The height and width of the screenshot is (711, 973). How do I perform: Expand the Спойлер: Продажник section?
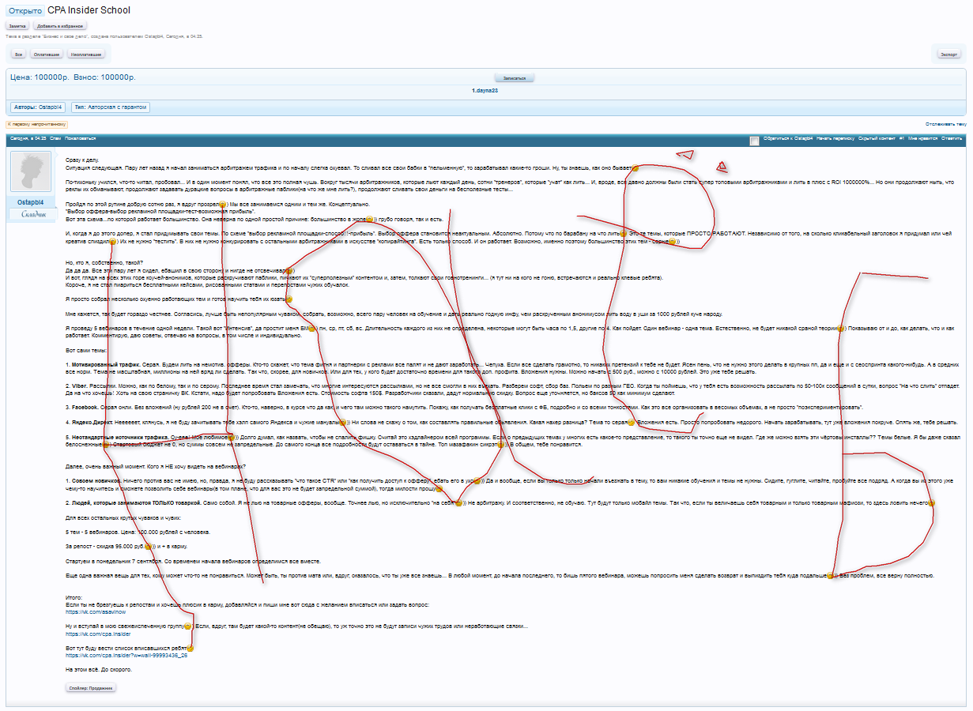pos(91,688)
